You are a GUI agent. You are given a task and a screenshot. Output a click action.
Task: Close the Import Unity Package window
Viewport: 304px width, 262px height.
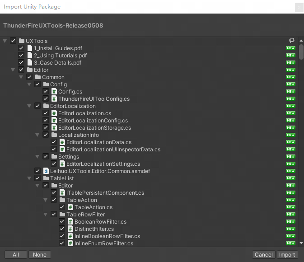click(x=299, y=7)
